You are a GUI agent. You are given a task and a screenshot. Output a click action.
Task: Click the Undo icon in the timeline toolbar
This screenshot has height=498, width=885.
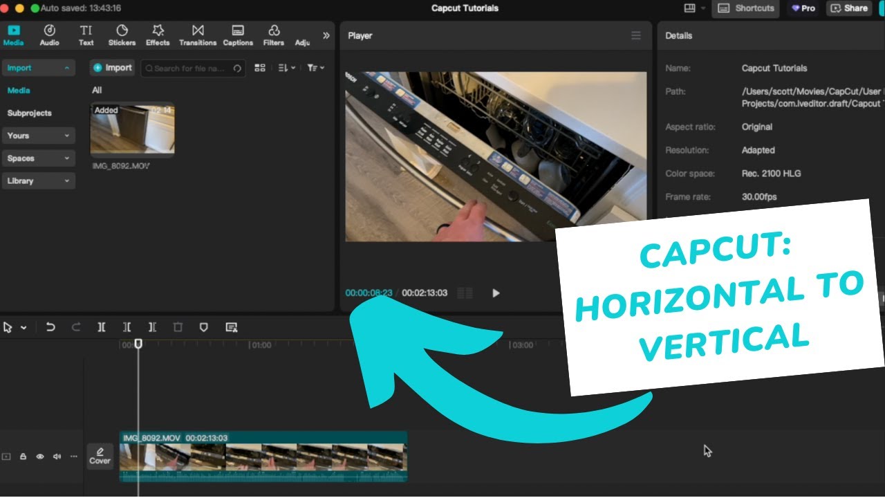pos(50,326)
